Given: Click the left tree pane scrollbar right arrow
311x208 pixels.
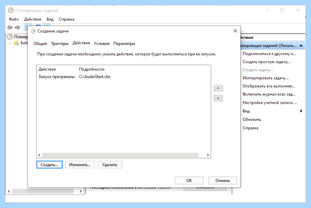Looking at the screenshot, I should [x=81, y=191].
